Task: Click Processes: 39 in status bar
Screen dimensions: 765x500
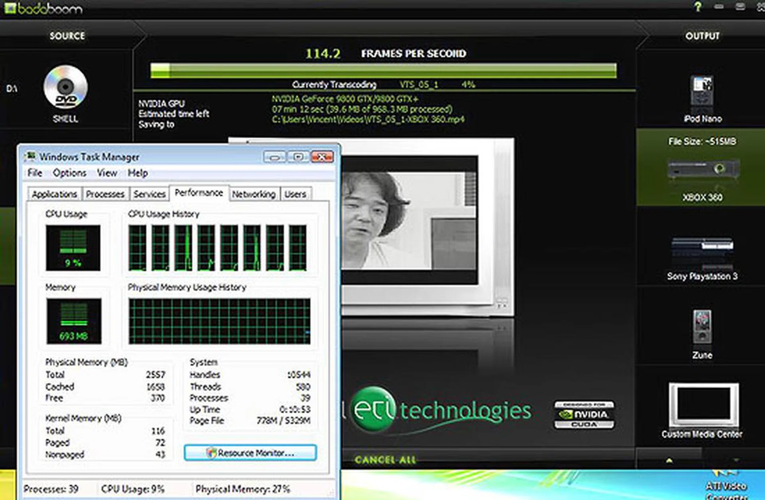Action: pyautogui.click(x=51, y=489)
